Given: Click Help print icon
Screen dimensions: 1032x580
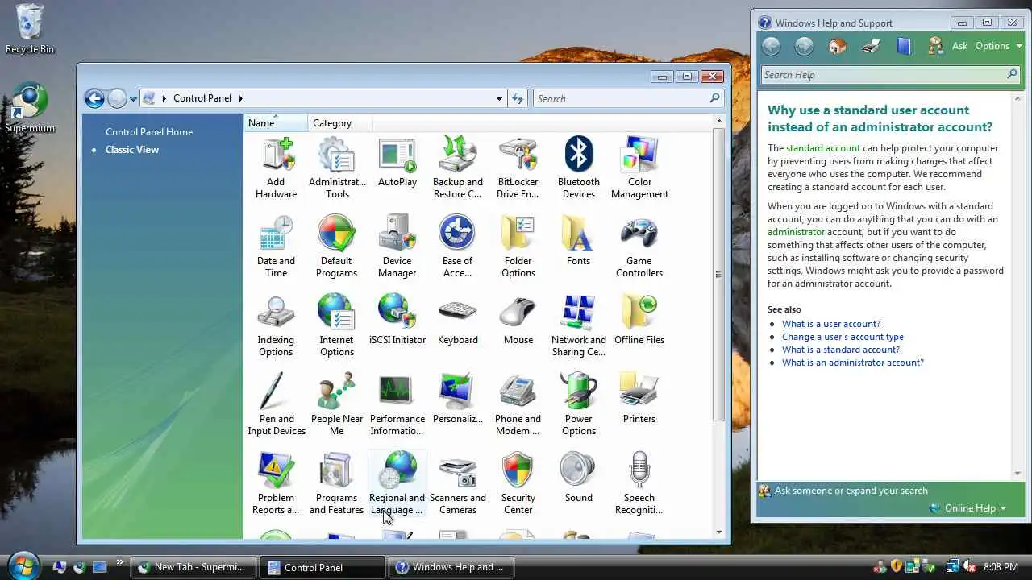Looking at the screenshot, I should point(871,46).
